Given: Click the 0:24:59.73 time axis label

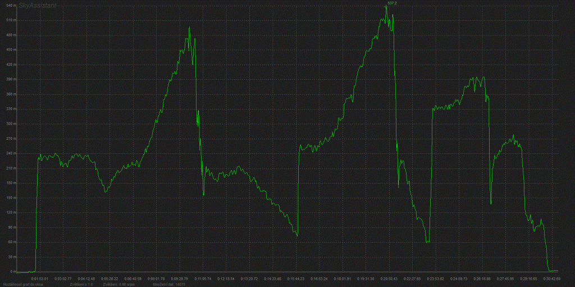Looking at the screenshot, I should click(x=459, y=278).
